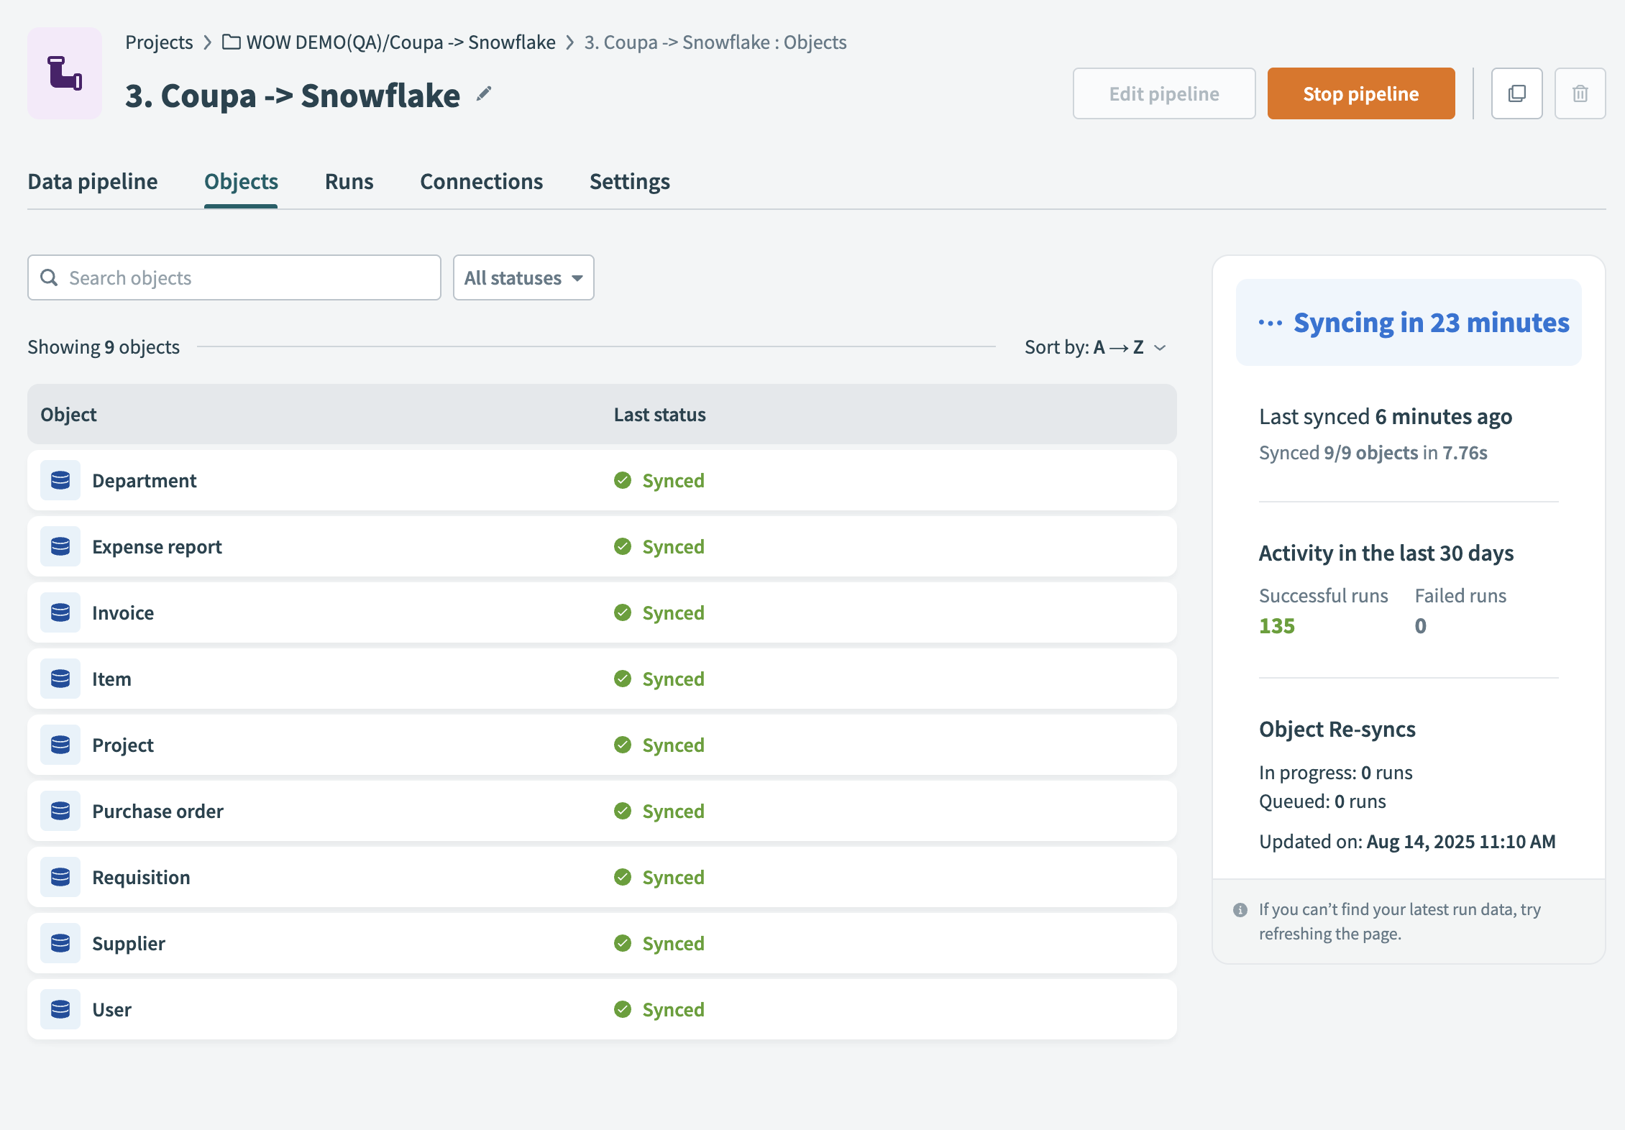Click green check icon on Purchase order row
The height and width of the screenshot is (1130, 1625).
[623, 811]
